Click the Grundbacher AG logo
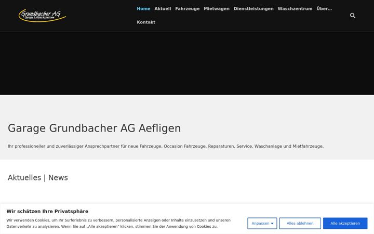374x234 pixels. point(42,16)
